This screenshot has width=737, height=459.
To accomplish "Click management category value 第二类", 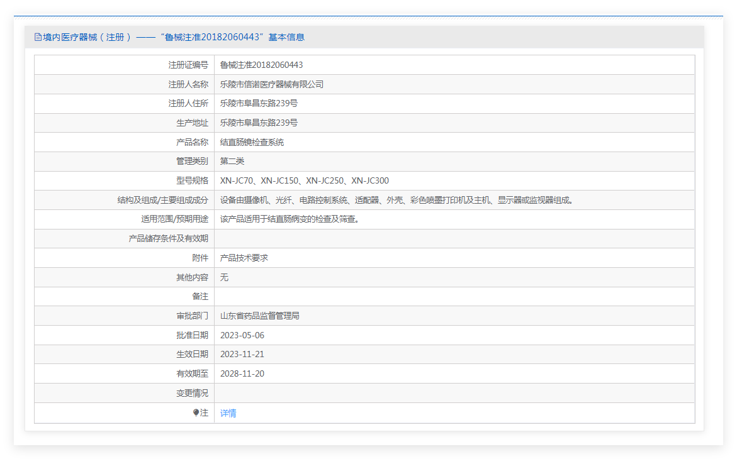I will pos(232,161).
